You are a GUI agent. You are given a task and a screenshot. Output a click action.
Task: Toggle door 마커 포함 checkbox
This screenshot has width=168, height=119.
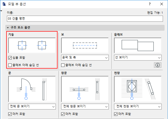coord(10,114)
